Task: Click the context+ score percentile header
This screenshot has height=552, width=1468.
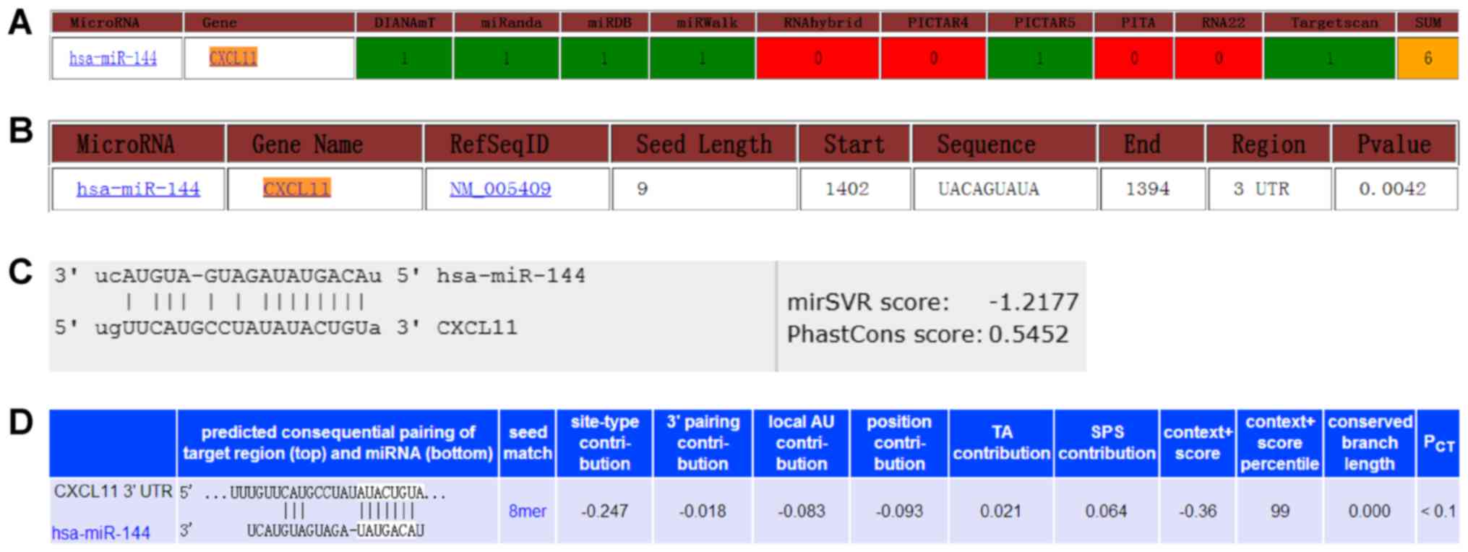Action: point(1279,443)
